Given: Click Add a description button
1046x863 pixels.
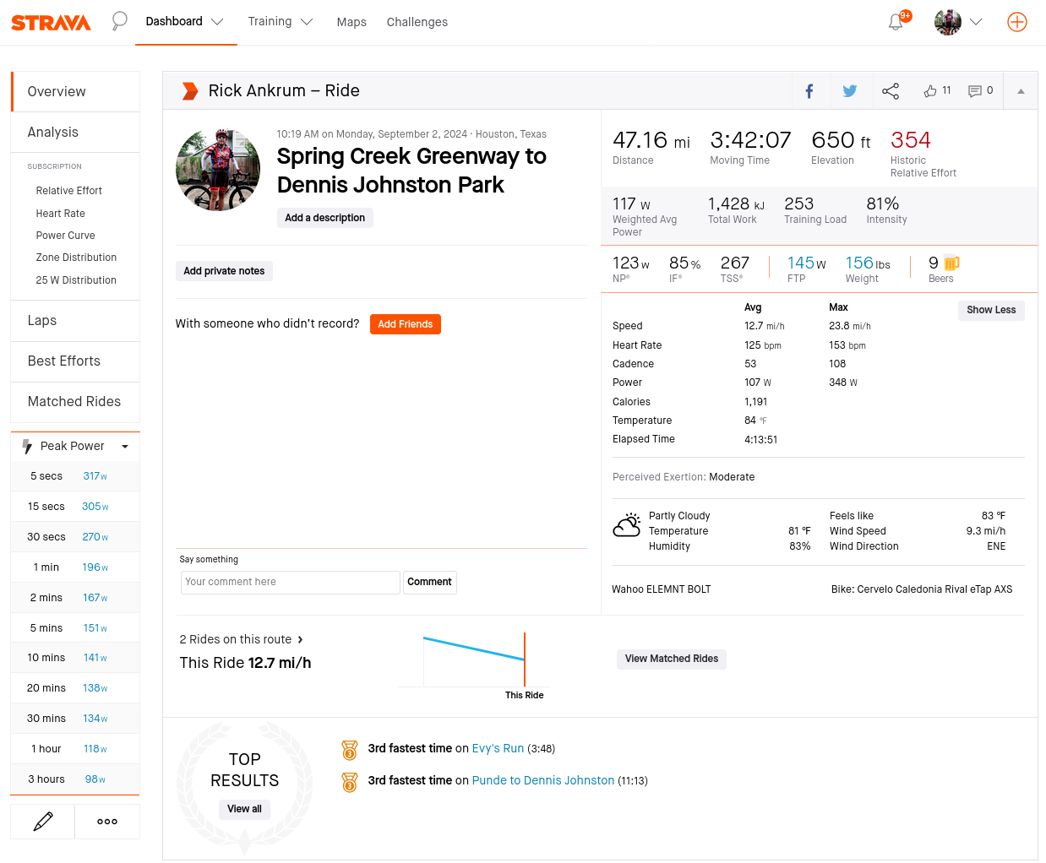Looking at the screenshot, I should [x=325, y=218].
